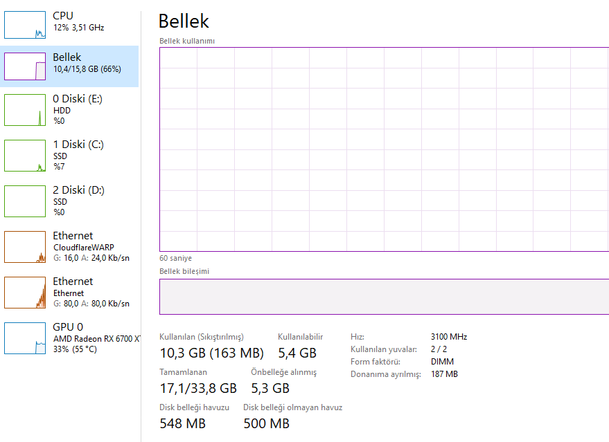The image size is (609, 442).
Task: Click the 10,3 GB (163 MB) used value
Action: click(x=211, y=353)
